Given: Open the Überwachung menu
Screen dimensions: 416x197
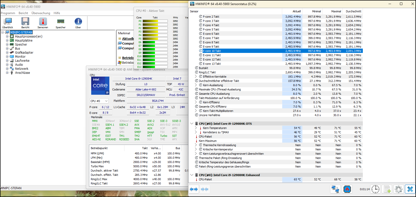Looking at the screenshot, I should pos(41,13).
